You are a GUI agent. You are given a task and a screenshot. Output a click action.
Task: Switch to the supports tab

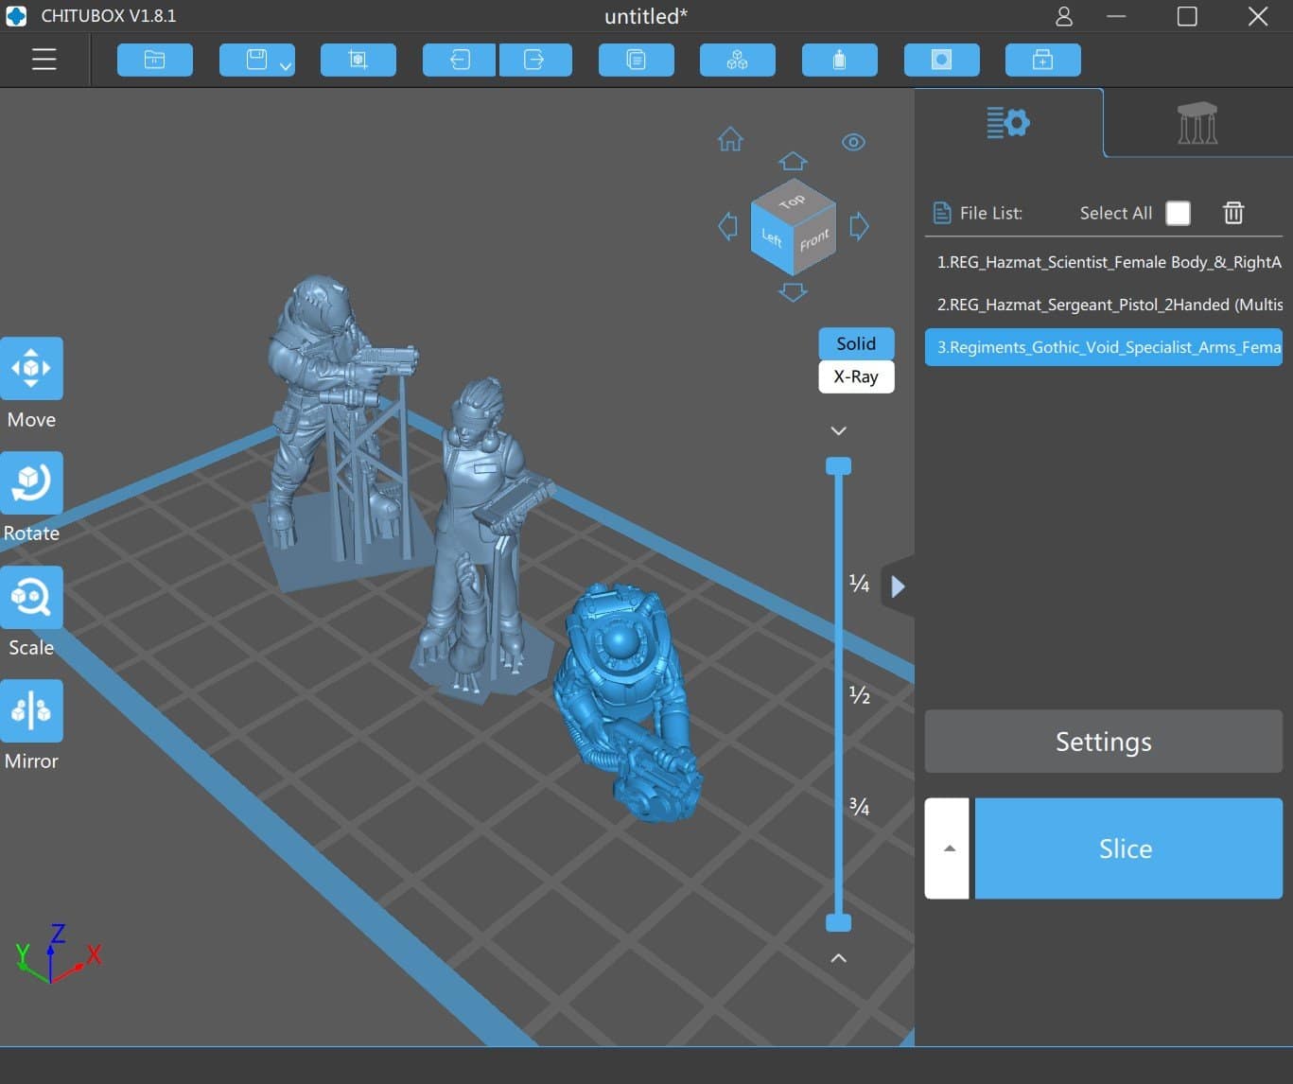coord(1197,123)
